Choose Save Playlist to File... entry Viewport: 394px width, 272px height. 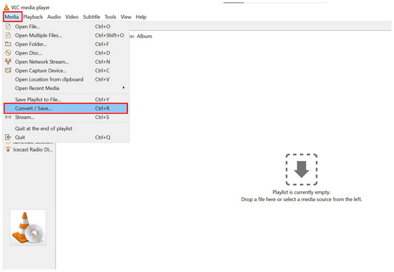tap(66, 100)
